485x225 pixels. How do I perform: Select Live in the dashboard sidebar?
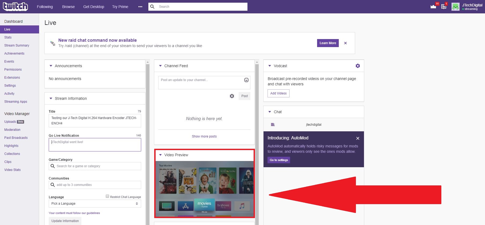point(20,29)
